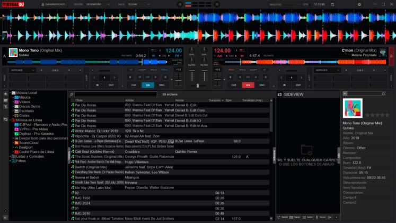Viewport: 396px width, 223px height.
Task: Expand the Listas y Consejos tree node
Action: coord(11,157)
